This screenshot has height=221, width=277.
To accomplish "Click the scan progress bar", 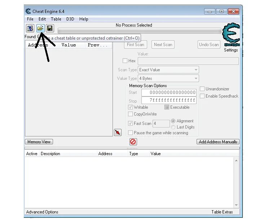I will (x=140, y=31).
